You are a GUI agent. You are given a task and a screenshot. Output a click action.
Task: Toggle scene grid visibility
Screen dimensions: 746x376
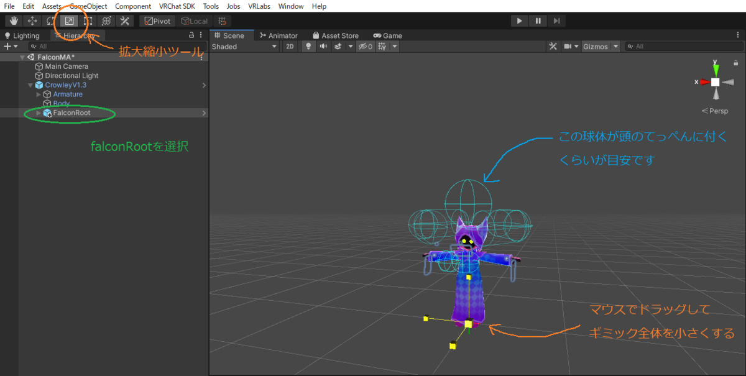[x=383, y=47]
